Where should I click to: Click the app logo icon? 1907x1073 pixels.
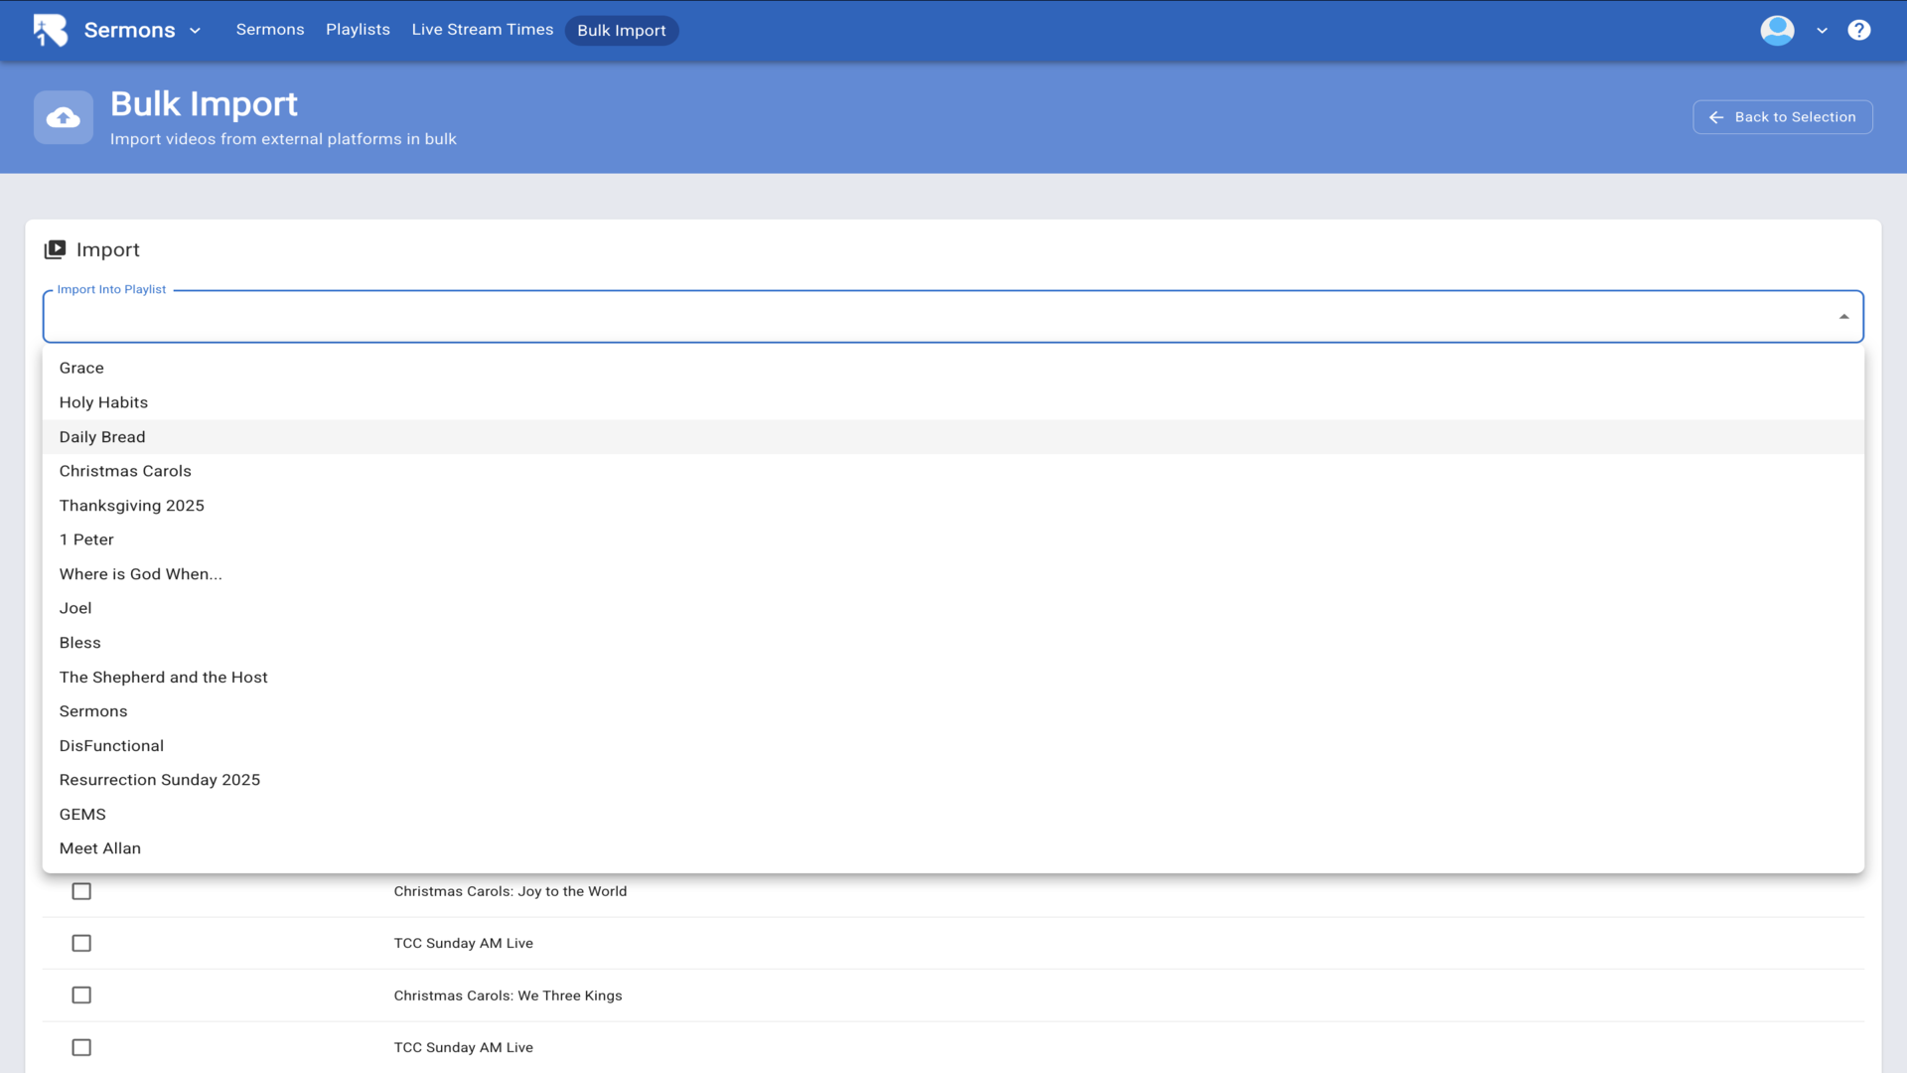[50, 30]
